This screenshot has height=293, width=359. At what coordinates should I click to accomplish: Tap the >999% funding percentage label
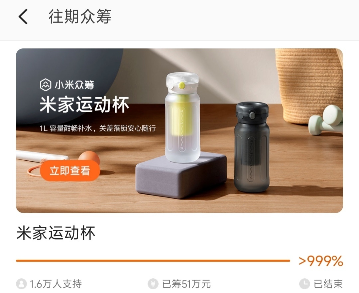pos(321,261)
